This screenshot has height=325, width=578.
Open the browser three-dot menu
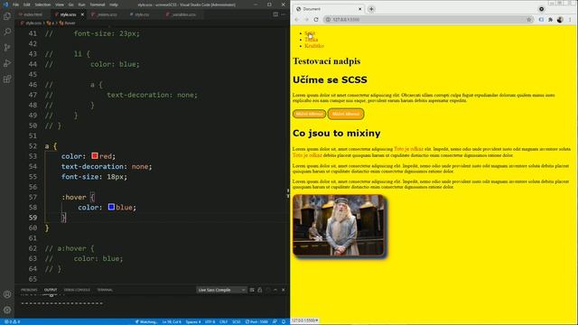570,20
